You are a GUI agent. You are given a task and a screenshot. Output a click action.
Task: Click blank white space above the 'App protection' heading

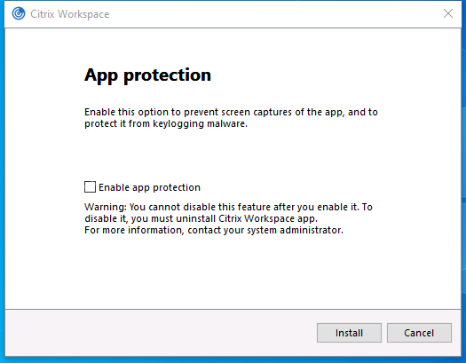[x=232, y=46]
